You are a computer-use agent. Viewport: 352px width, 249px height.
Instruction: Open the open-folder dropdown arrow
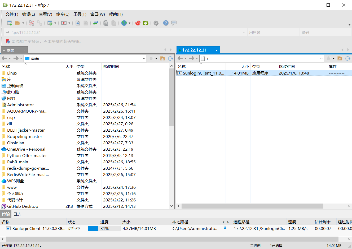pyautogui.click(x=24, y=23)
